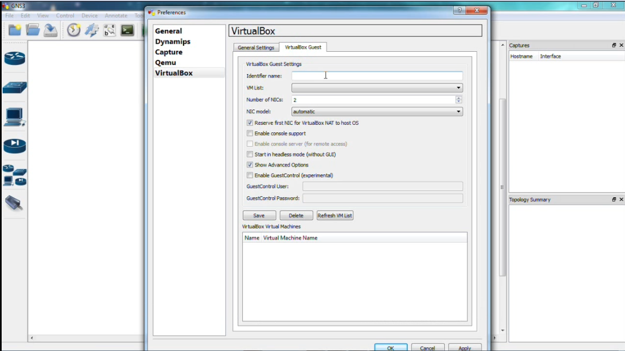Click the Number of NICs field

tap(373, 100)
